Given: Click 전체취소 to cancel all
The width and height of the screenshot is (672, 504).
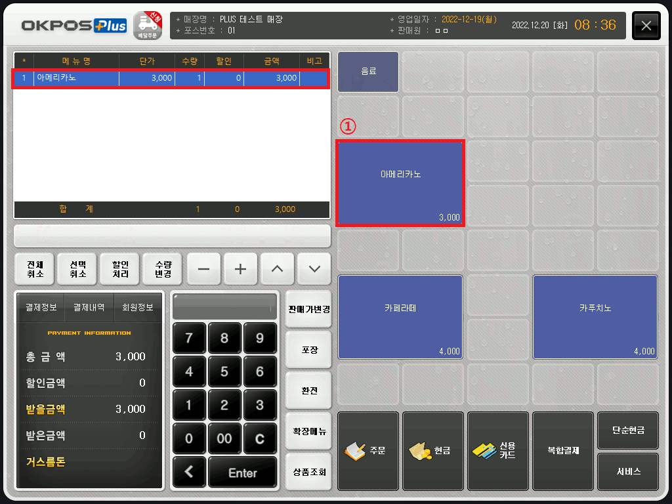Looking at the screenshot, I should pos(34,269).
